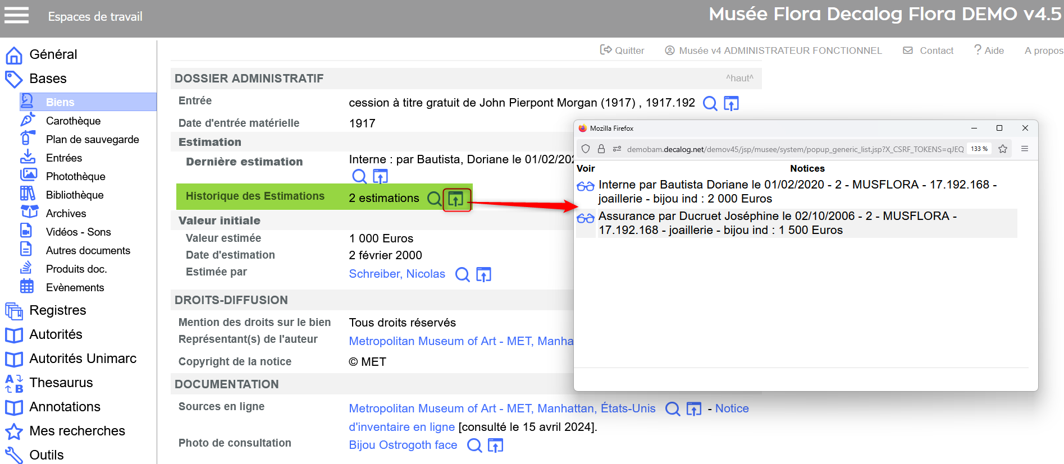Click the Quitter button
The image size is (1064, 464).
[x=622, y=50]
